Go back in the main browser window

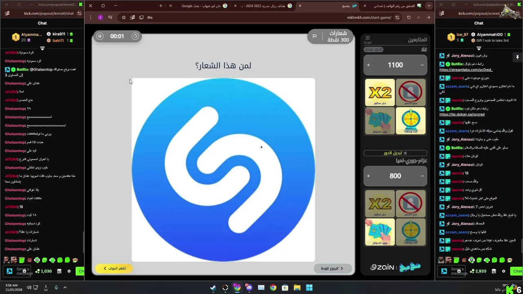click(428, 18)
